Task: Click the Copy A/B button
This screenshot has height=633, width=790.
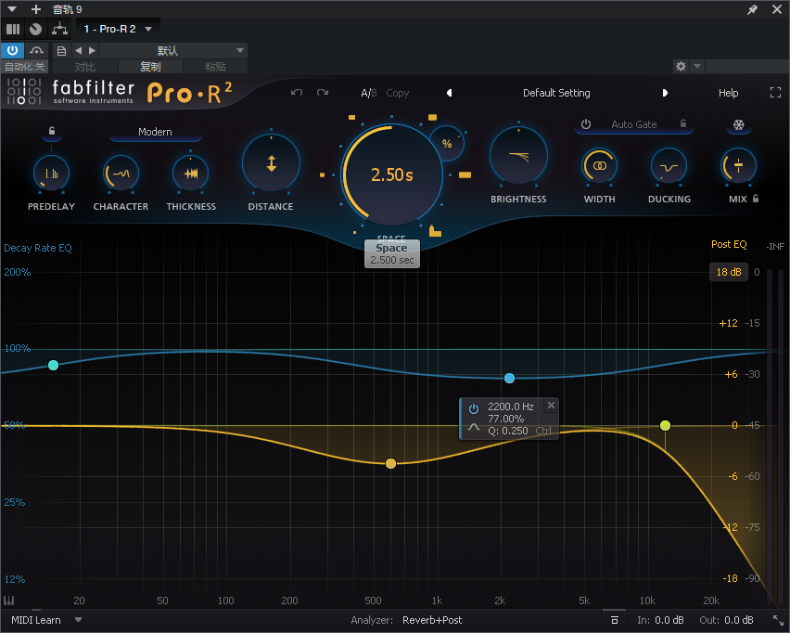Action: click(x=398, y=93)
